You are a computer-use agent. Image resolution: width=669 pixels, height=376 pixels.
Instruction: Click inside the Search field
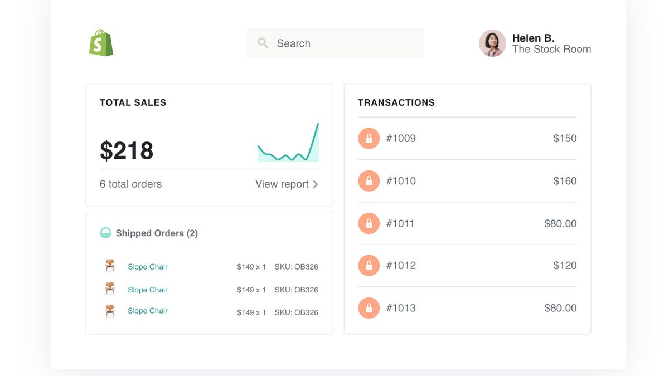(x=334, y=43)
